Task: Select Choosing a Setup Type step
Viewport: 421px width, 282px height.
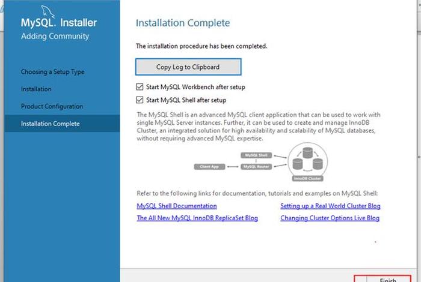Action: coord(53,72)
